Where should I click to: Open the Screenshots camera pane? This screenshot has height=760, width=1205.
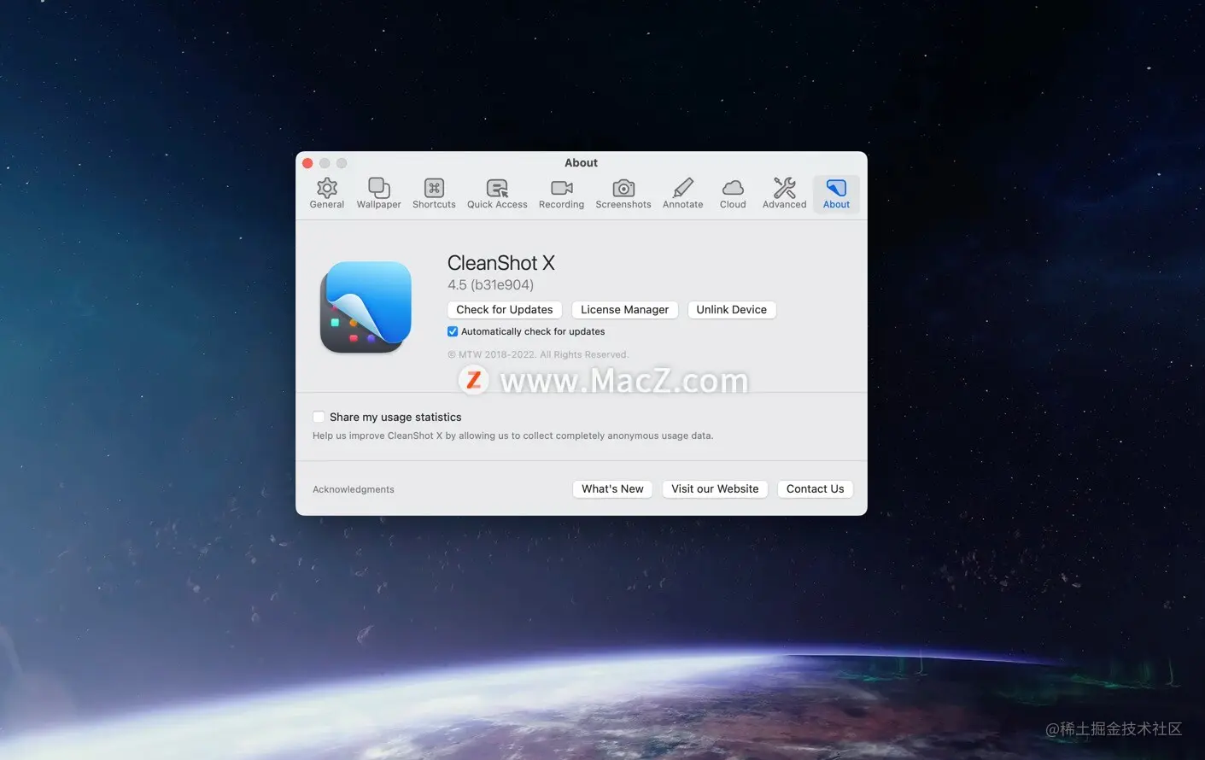tap(623, 193)
